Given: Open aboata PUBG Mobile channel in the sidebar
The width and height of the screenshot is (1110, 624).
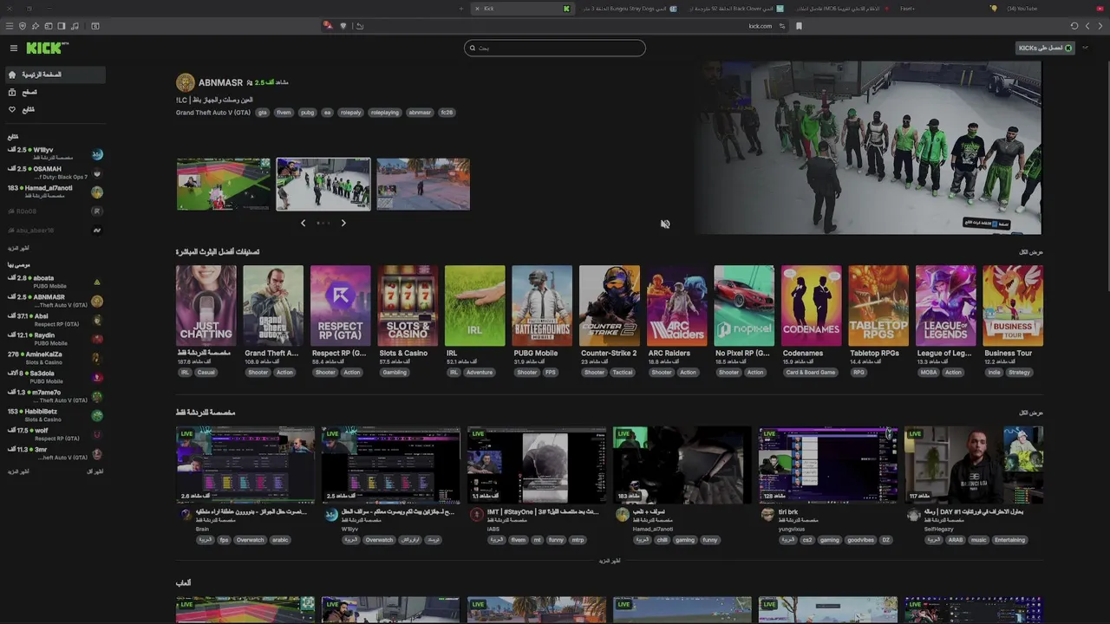Looking at the screenshot, I should [x=54, y=282].
